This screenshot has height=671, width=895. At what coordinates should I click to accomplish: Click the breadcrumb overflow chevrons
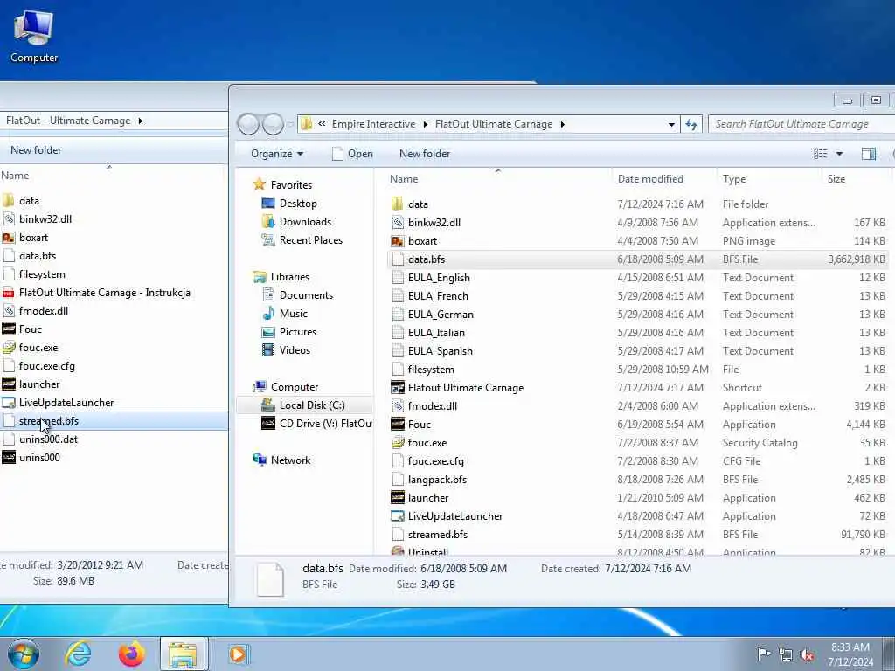click(x=322, y=124)
